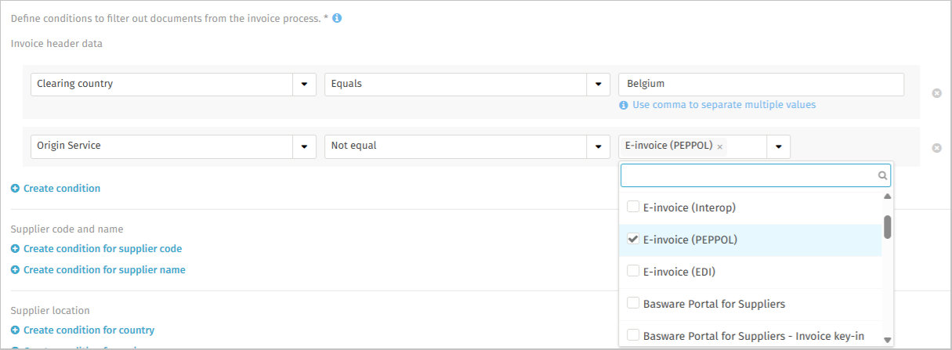The width and height of the screenshot is (952, 350).
Task: Click Create condition for supplier name link
Action: tap(104, 270)
